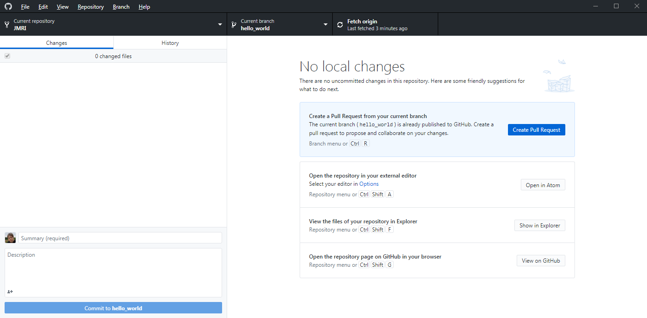Click the GitHub logo icon in title bar
The image size is (647, 318).
pyautogui.click(x=8, y=6)
